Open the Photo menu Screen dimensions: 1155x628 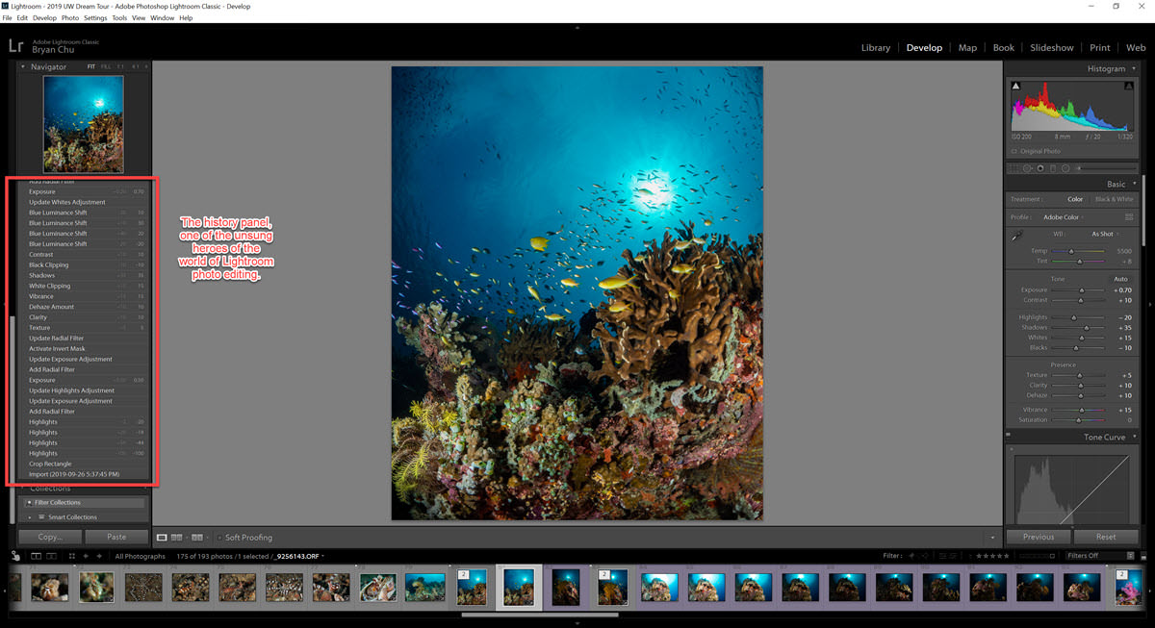coord(70,18)
